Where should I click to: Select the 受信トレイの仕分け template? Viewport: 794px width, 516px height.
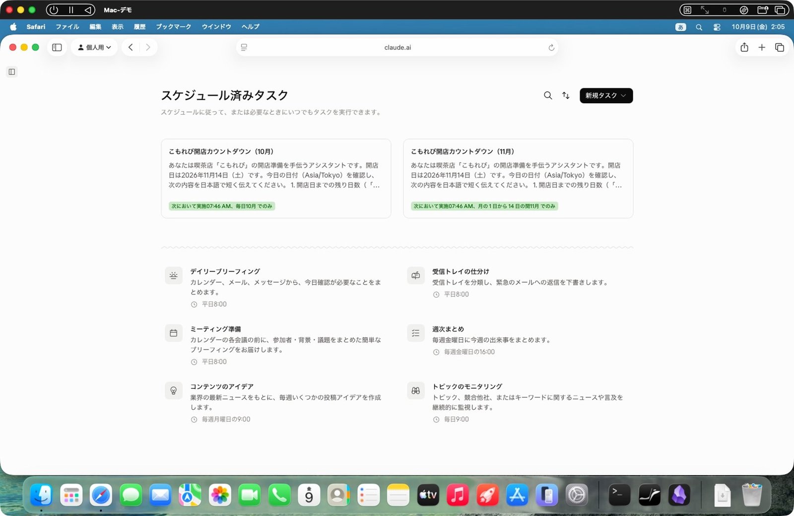tap(518, 283)
